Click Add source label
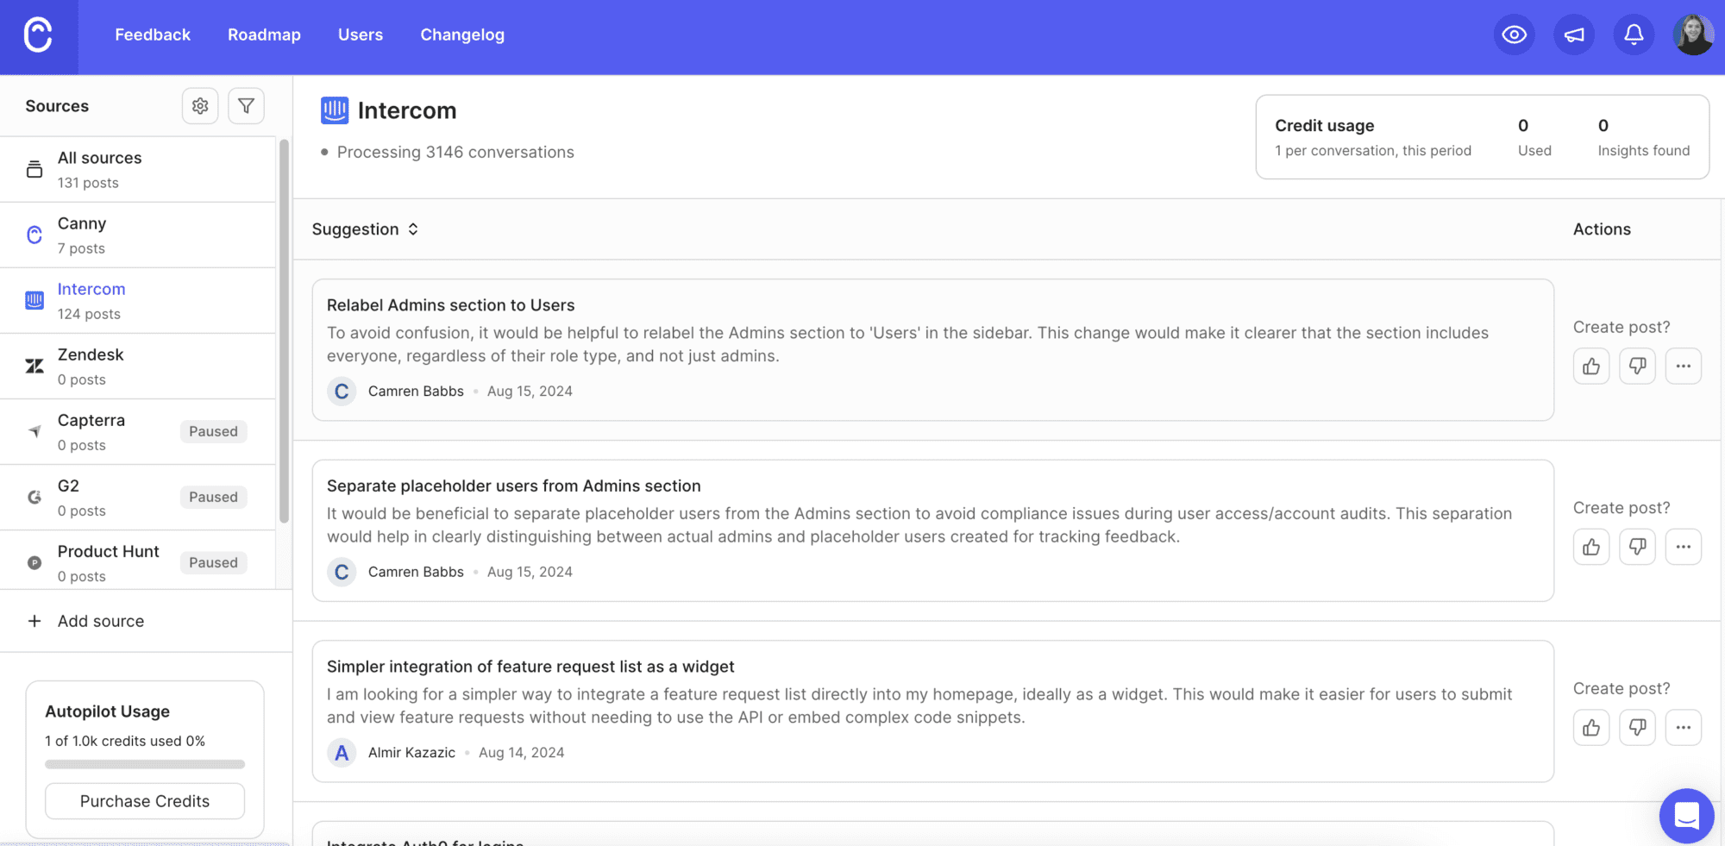Image resolution: width=1725 pixels, height=846 pixels. click(x=101, y=621)
